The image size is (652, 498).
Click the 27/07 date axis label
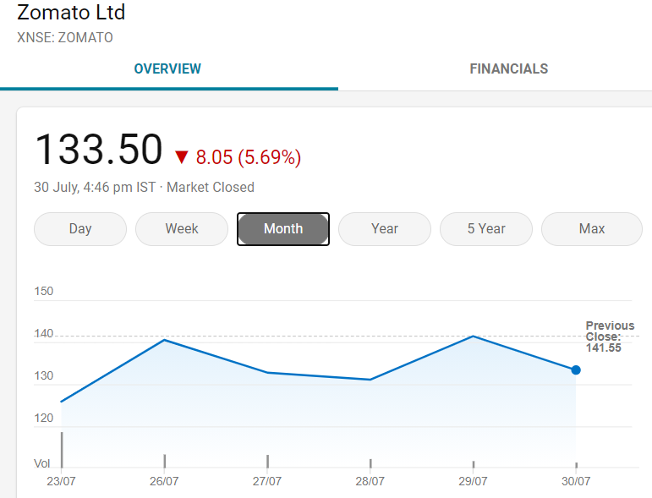coord(267,481)
